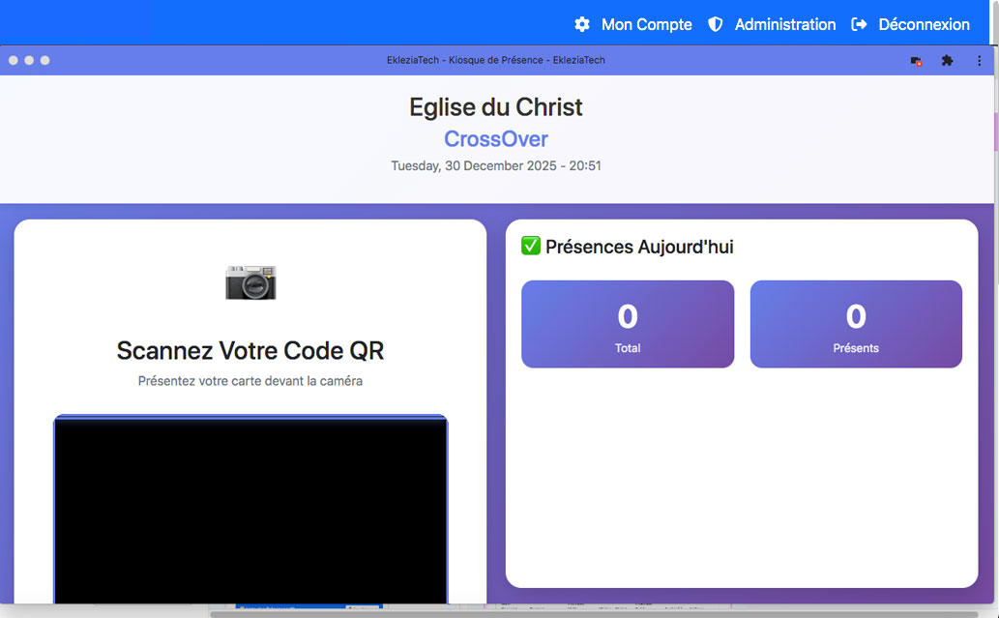Log out via the Déconnexion link
The width and height of the screenshot is (999, 618).
(x=924, y=24)
